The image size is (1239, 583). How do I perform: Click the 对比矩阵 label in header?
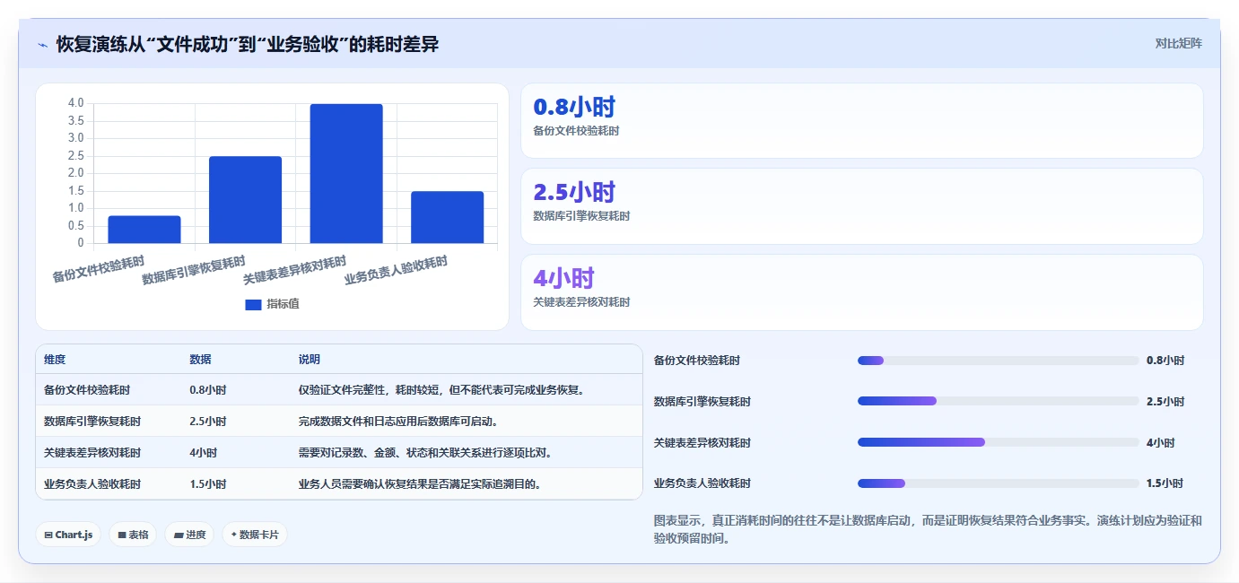(1178, 43)
